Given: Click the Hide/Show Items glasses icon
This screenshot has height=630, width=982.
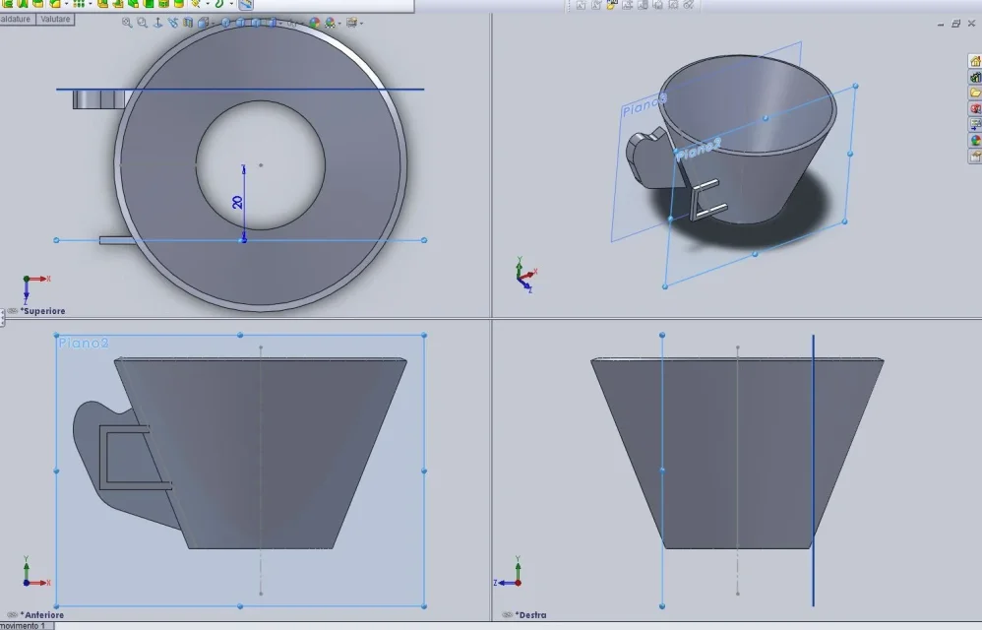Looking at the screenshot, I should point(292,24).
